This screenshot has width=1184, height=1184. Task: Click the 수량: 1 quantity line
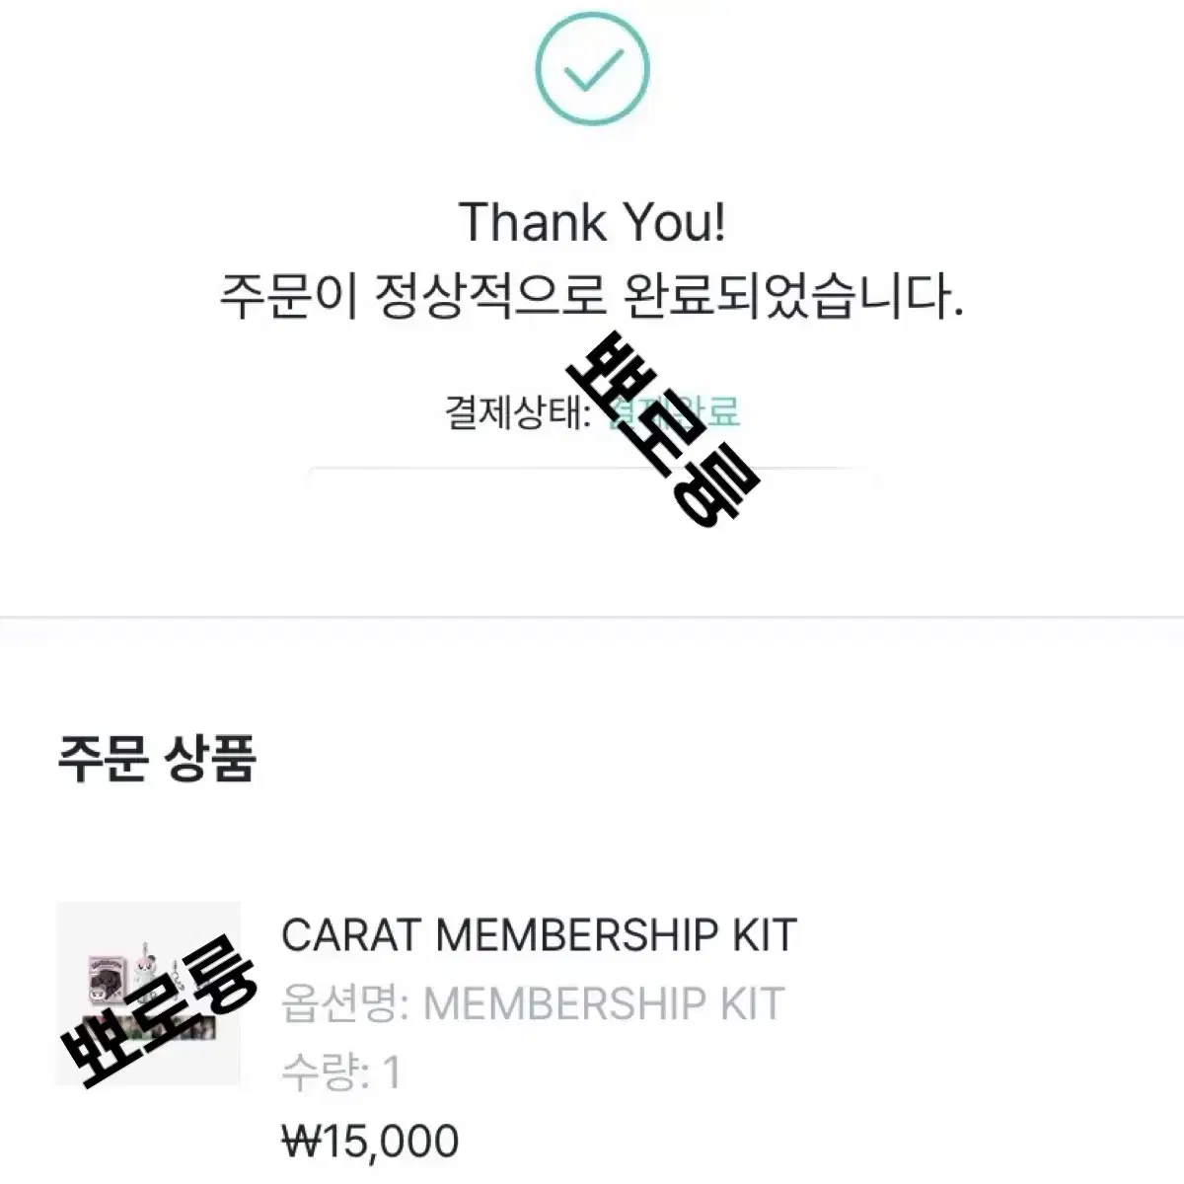click(x=341, y=1073)
